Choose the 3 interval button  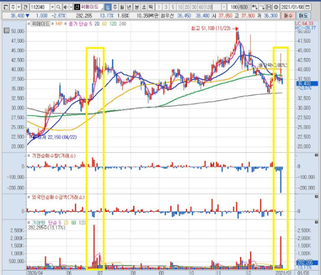coord(166,7)
